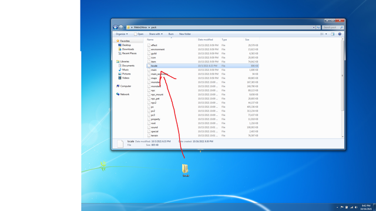Select the file named npc_mount

(157, 94)
